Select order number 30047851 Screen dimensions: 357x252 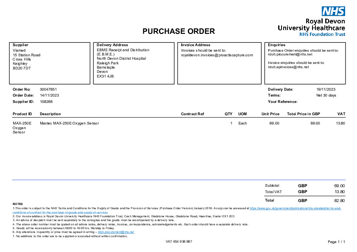point(48,89)
